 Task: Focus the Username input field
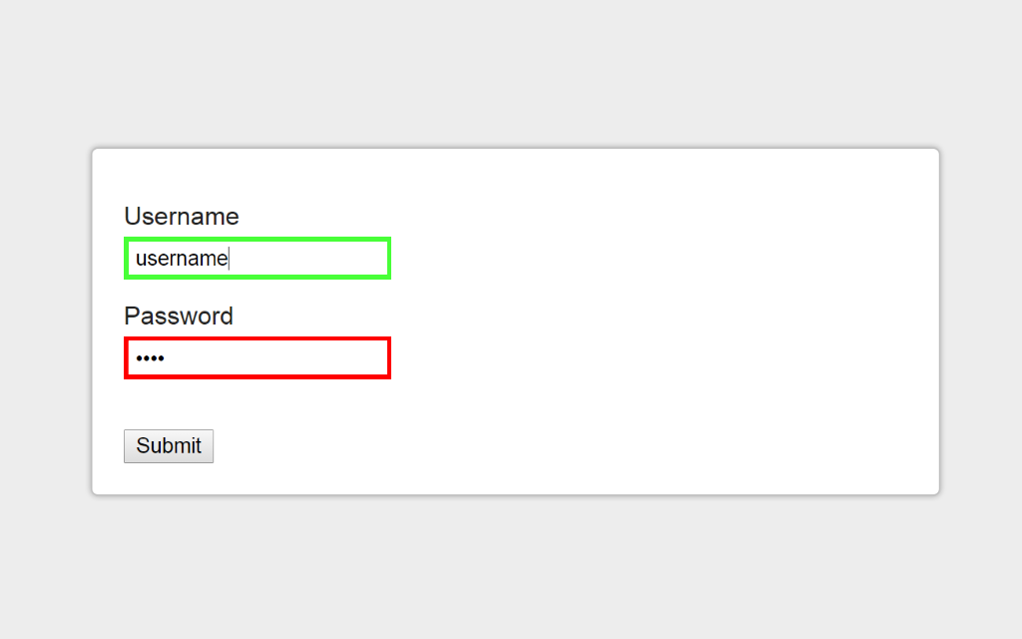[x=257, y=259]
